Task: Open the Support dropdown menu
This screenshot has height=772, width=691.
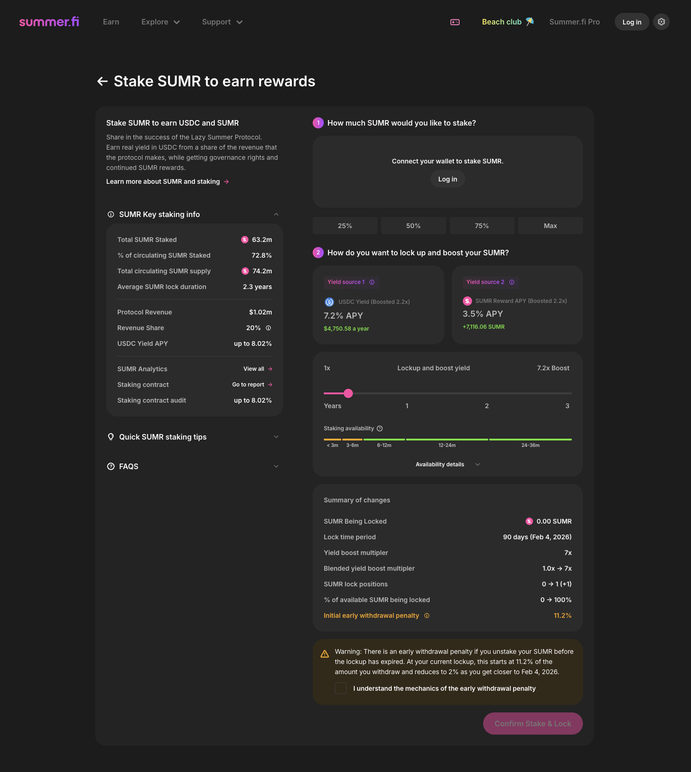Action: [x=222, y=22]
